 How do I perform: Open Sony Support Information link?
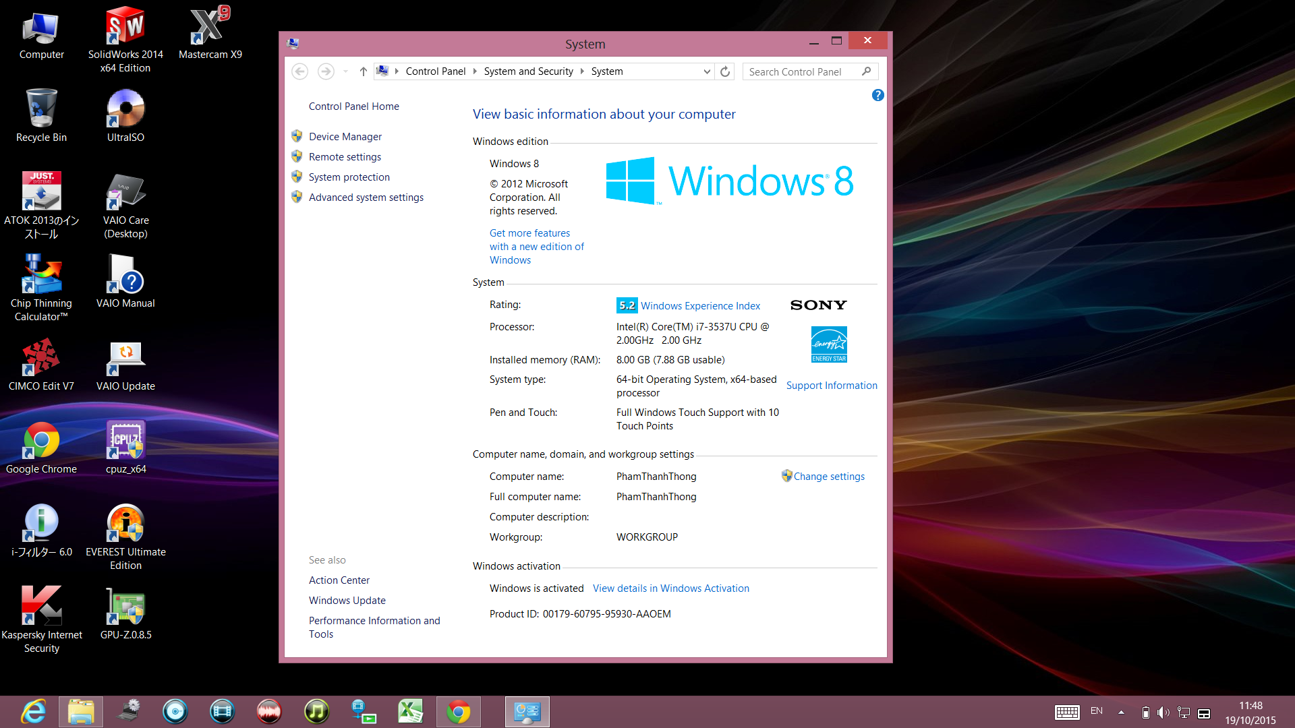(832, 386)
